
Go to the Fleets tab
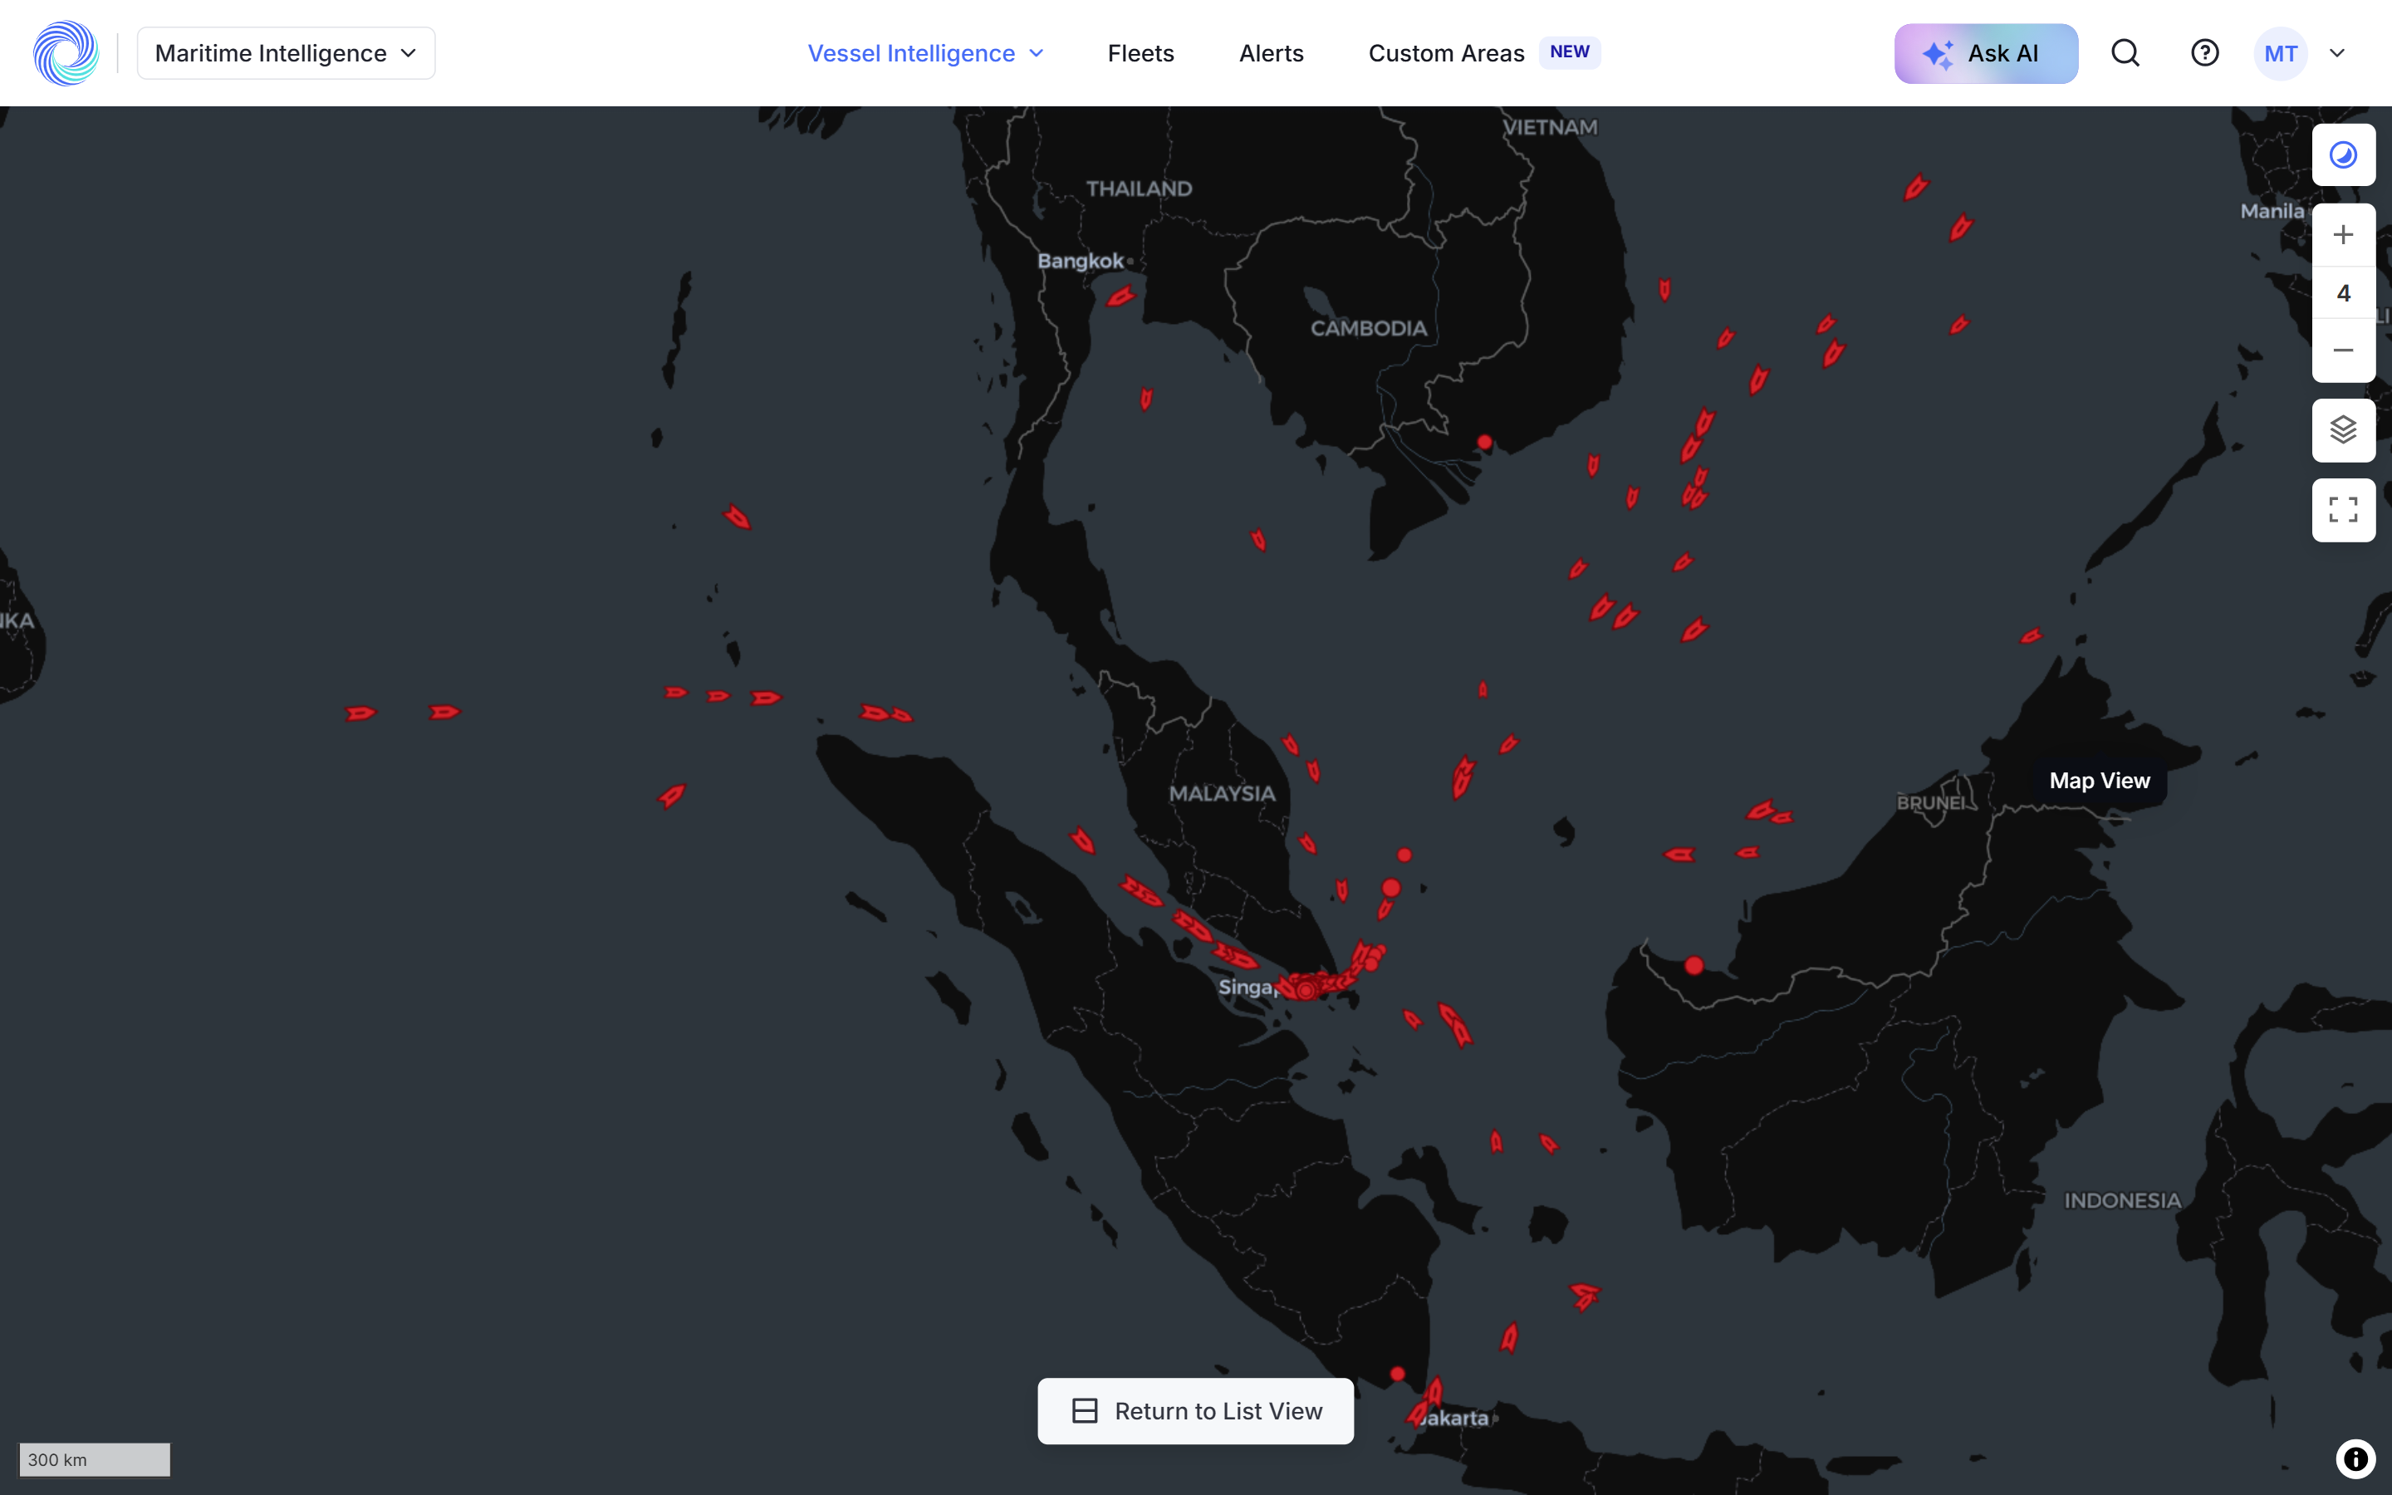(x=1140, y=53)
